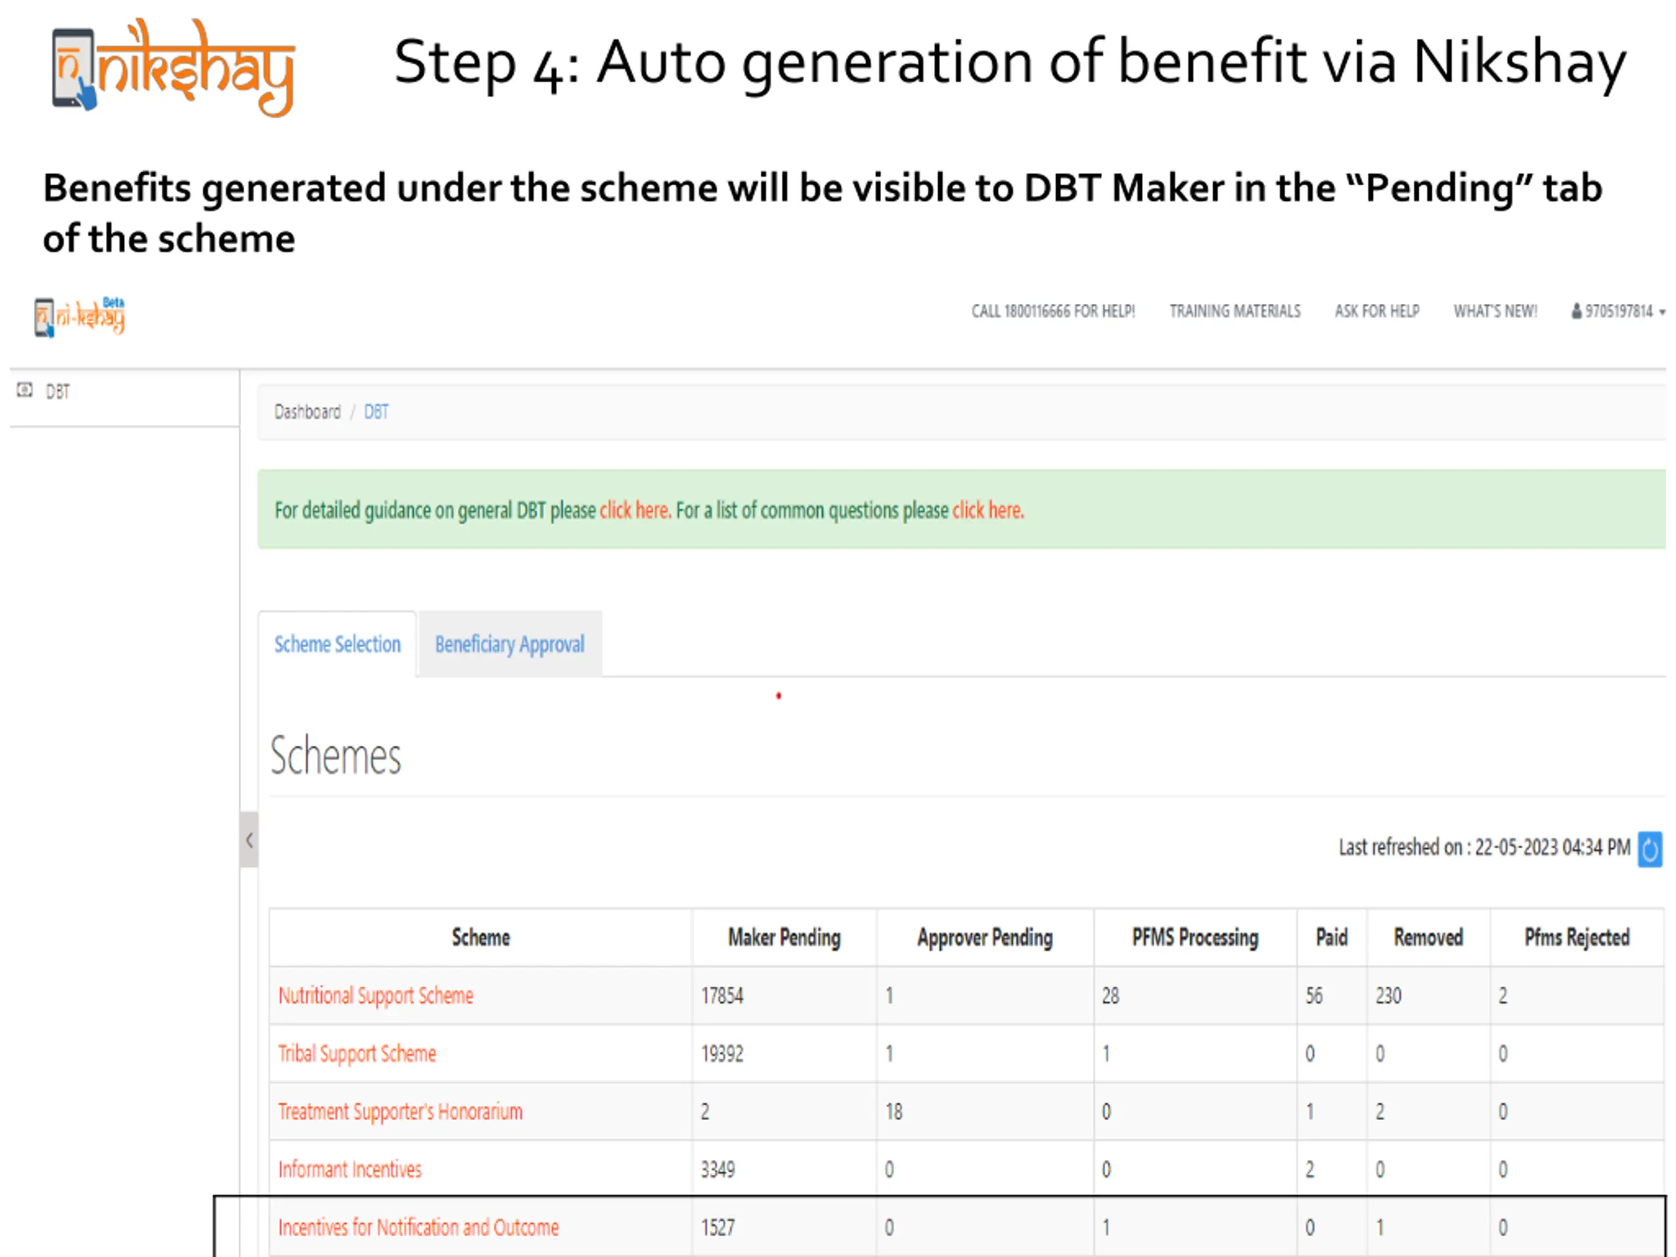Open Treatment Supporter's Honorarium scheme

point(400,1112)
